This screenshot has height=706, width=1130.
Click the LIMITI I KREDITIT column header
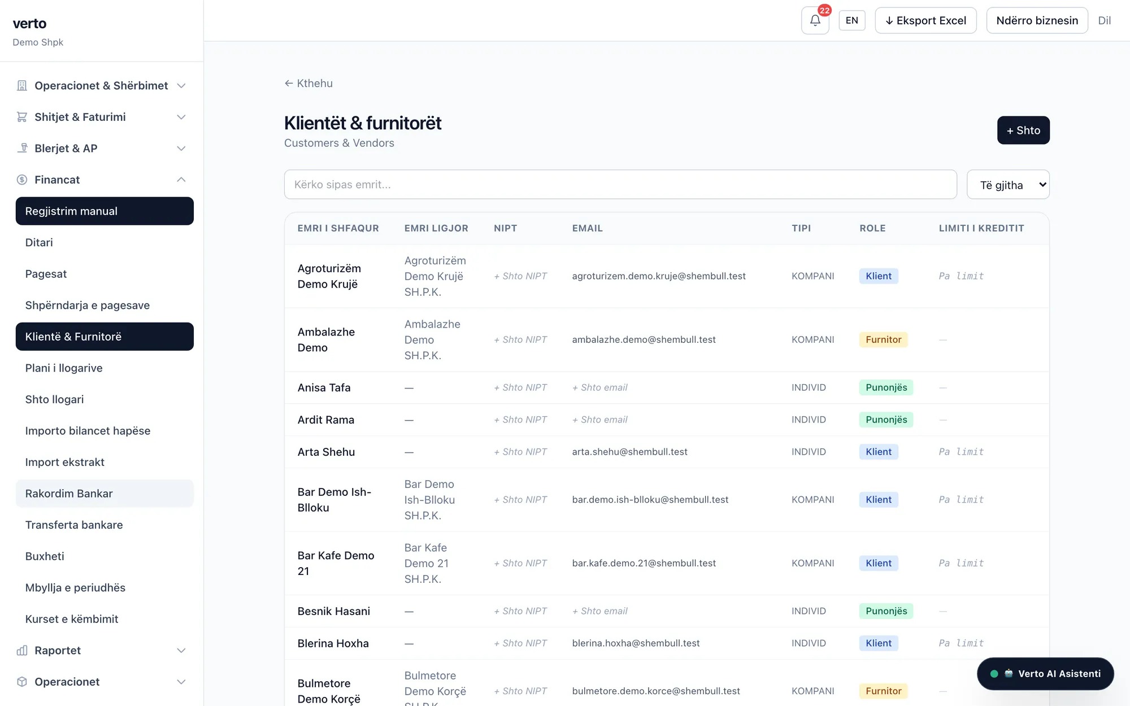tap(981, 228)
